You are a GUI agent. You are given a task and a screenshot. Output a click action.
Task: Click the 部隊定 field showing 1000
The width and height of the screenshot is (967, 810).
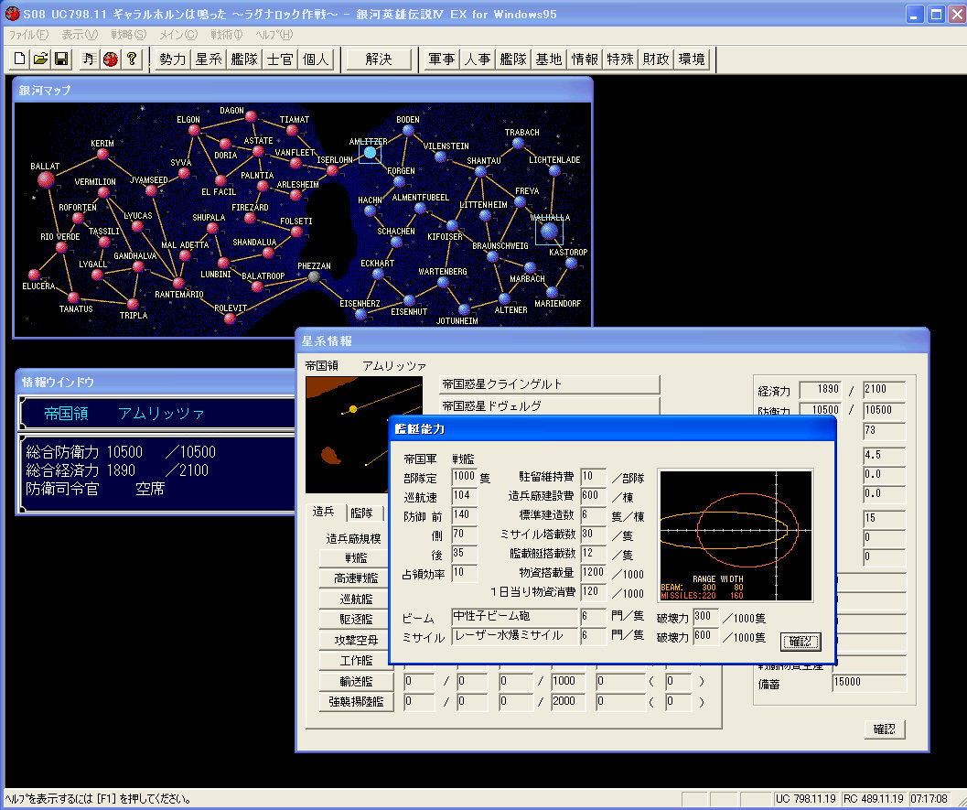pos(465,477)
